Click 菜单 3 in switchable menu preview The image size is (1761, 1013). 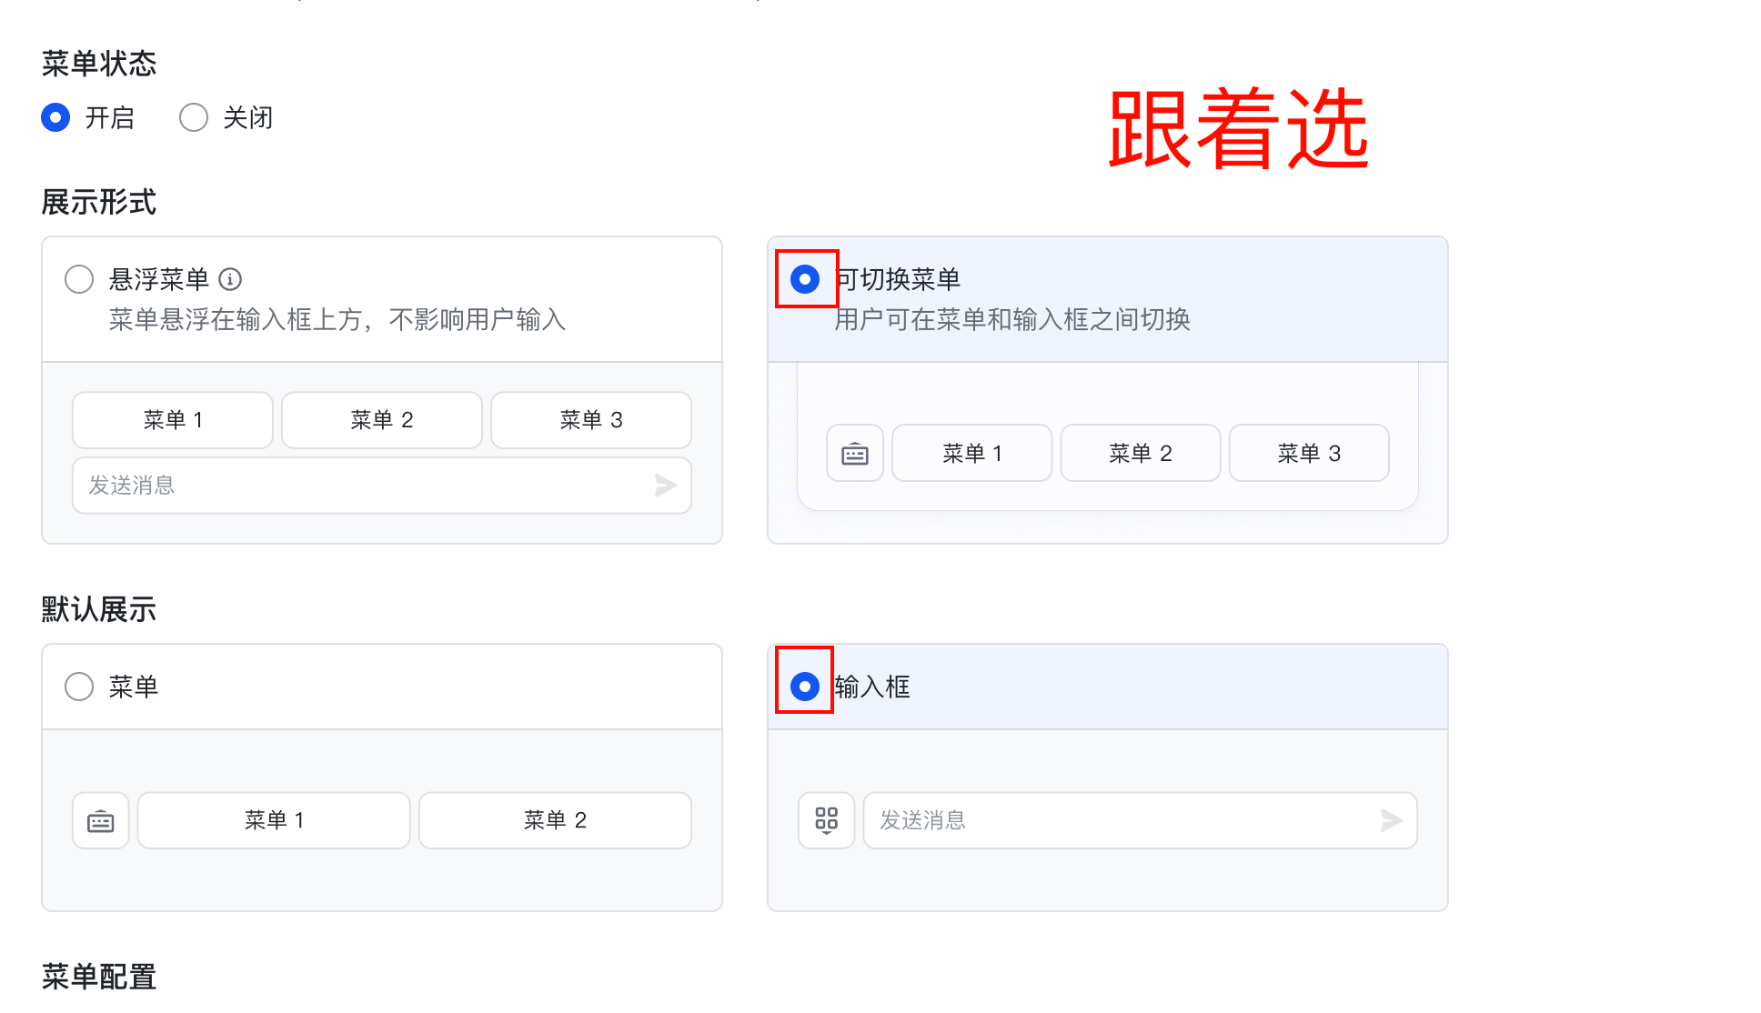[1308, 453]
